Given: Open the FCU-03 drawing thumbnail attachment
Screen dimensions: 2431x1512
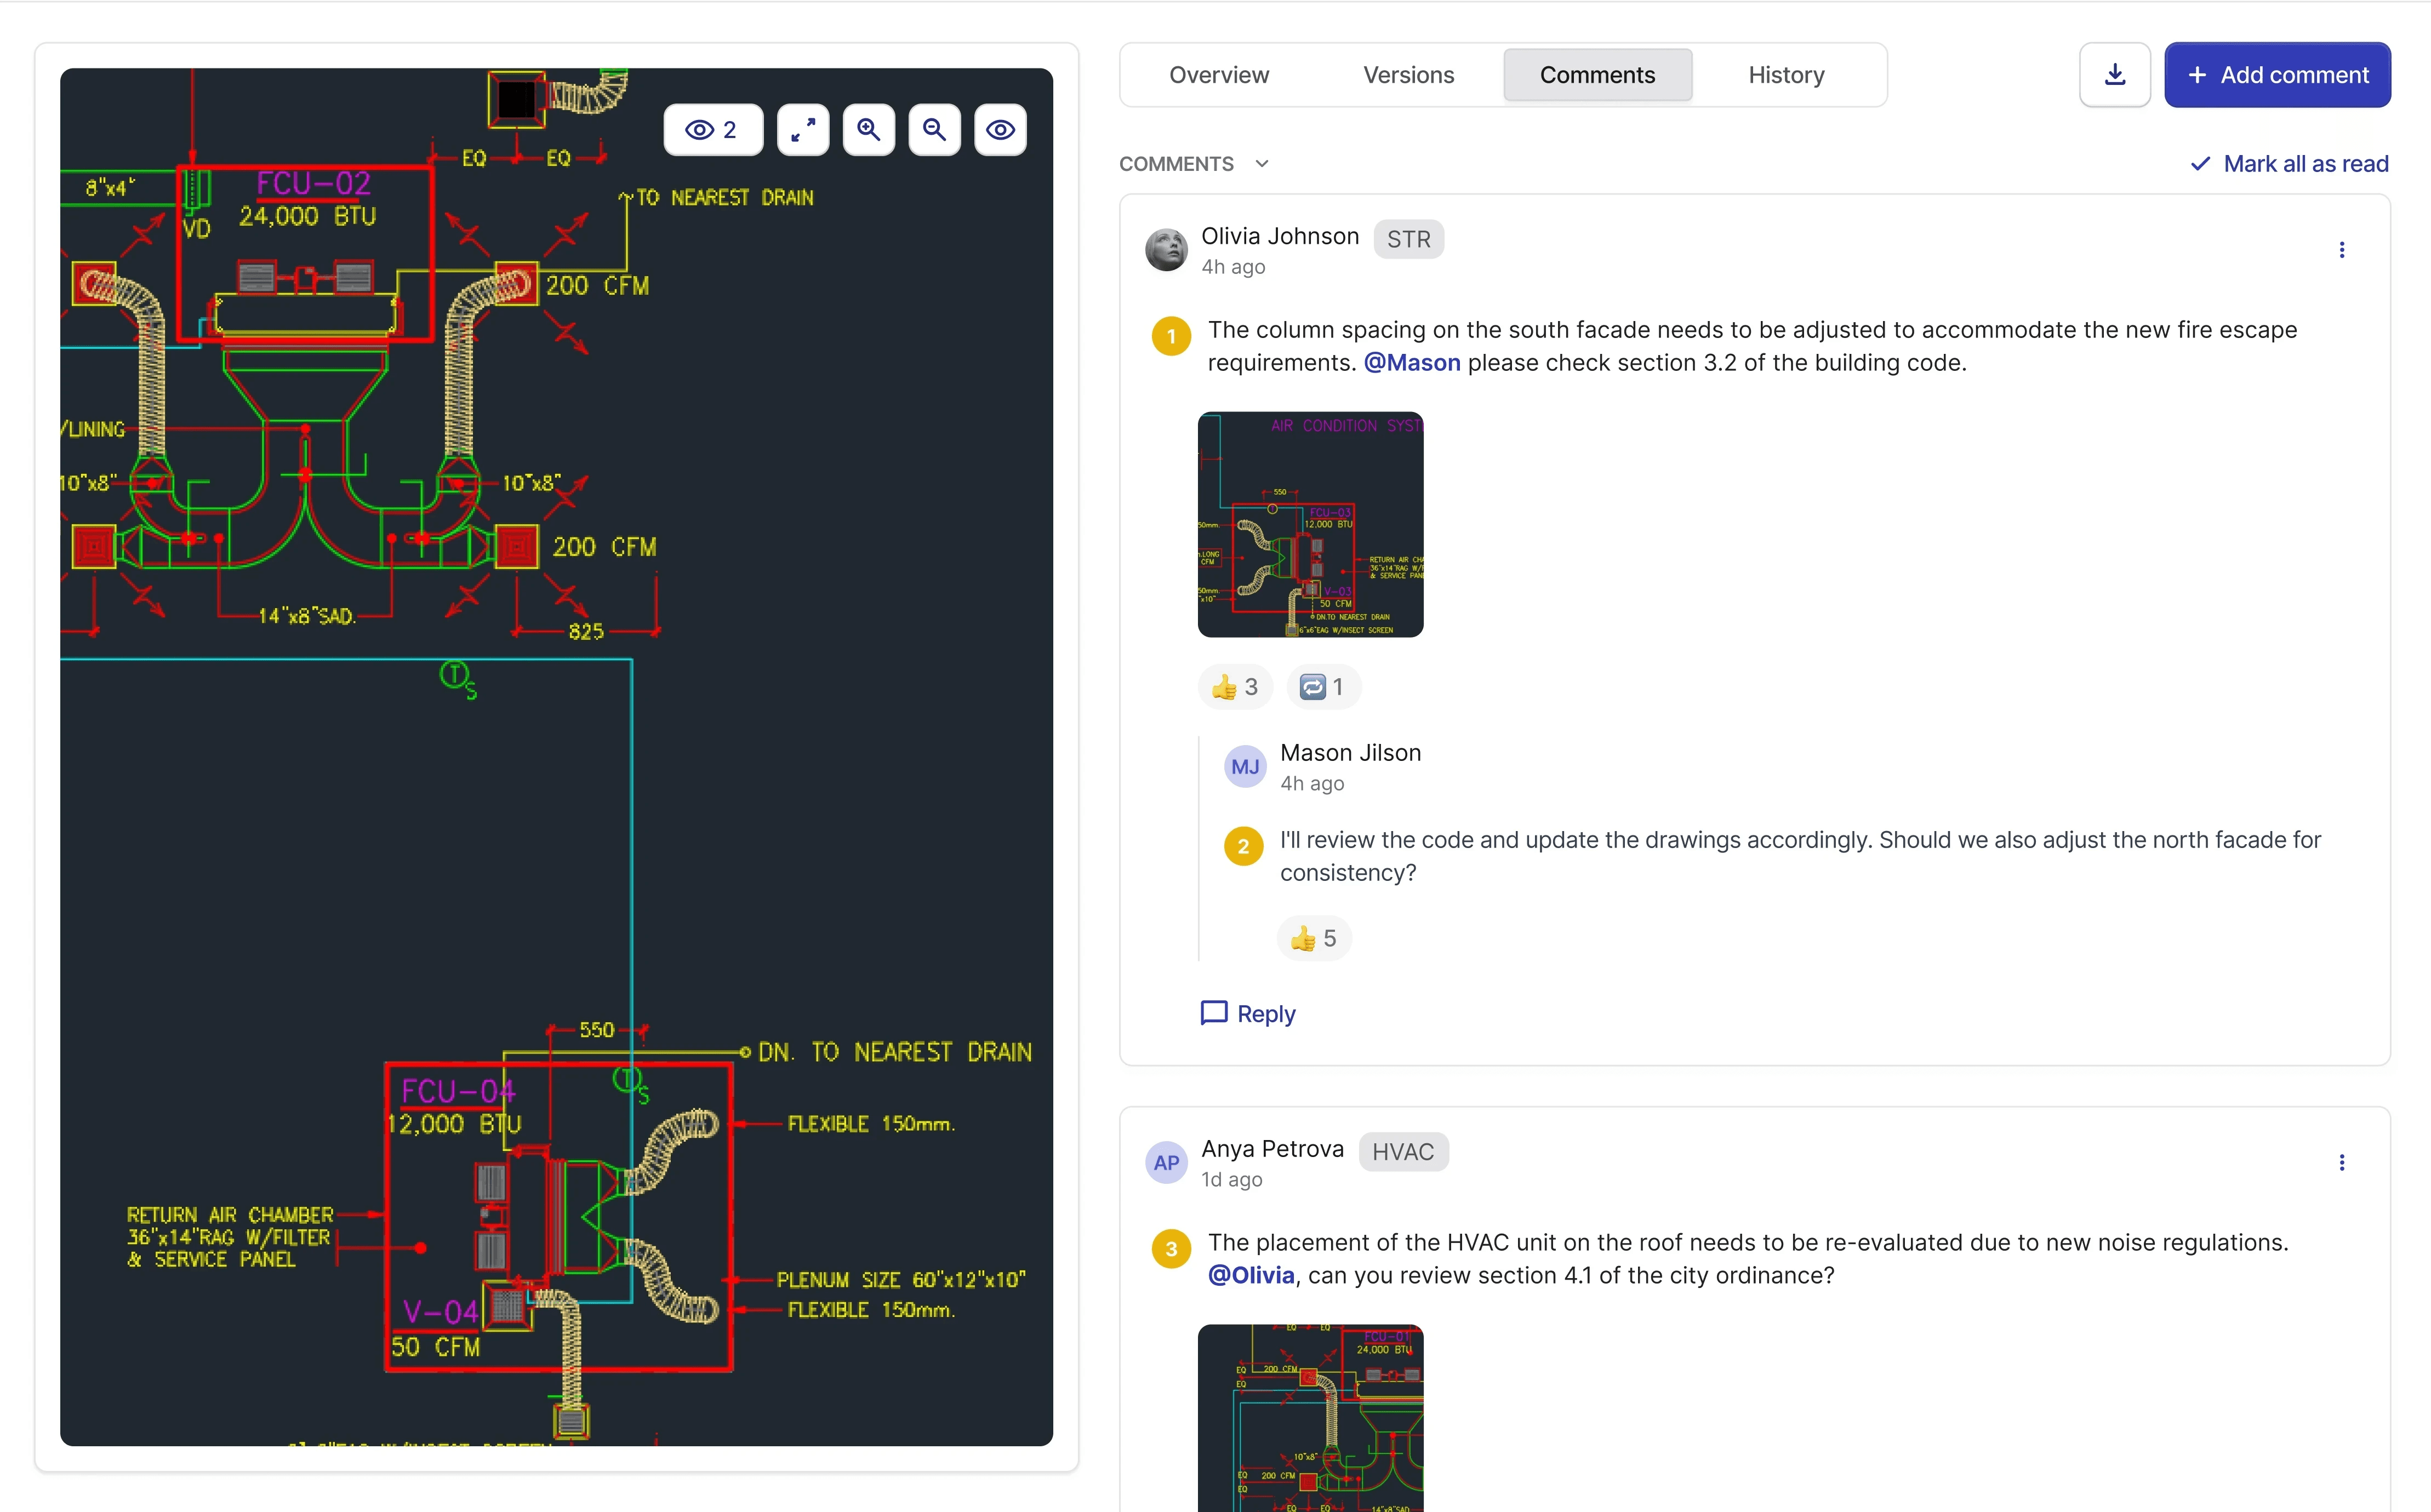Looking at the screenshot, I should pyautogui.click(x=1310, y=524).
